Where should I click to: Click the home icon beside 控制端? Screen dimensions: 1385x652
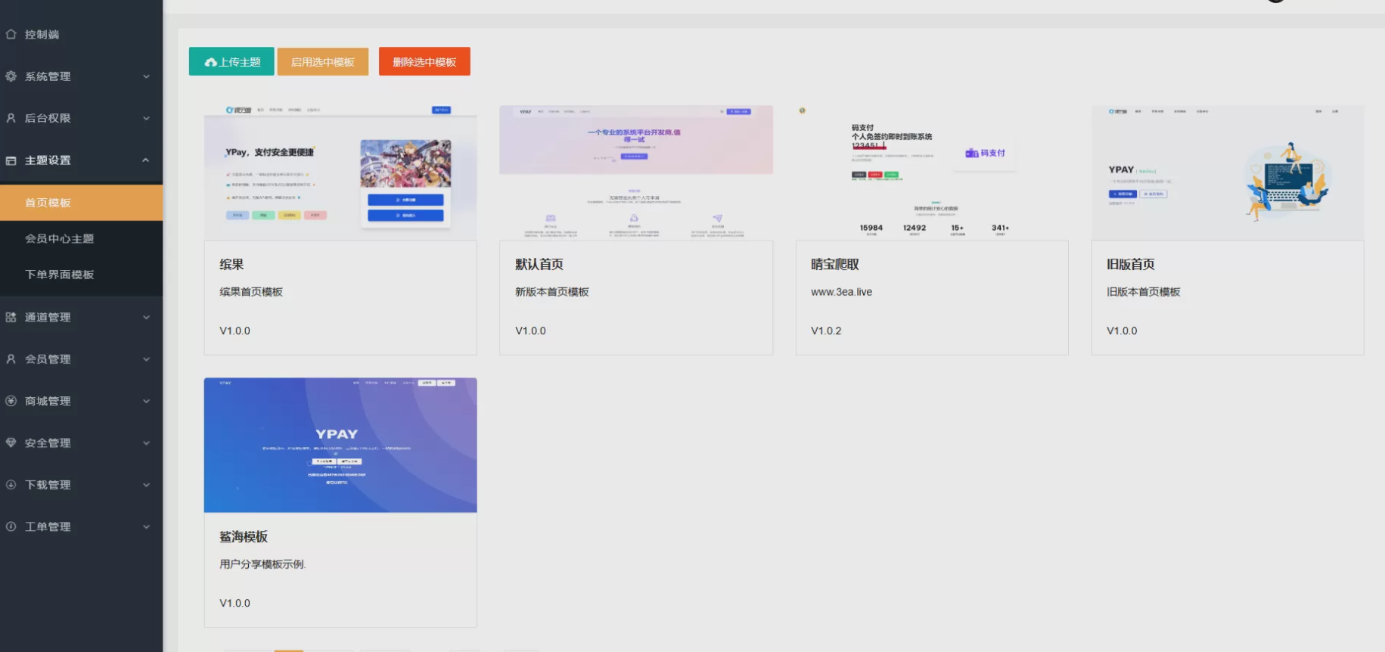click(11, 34)
